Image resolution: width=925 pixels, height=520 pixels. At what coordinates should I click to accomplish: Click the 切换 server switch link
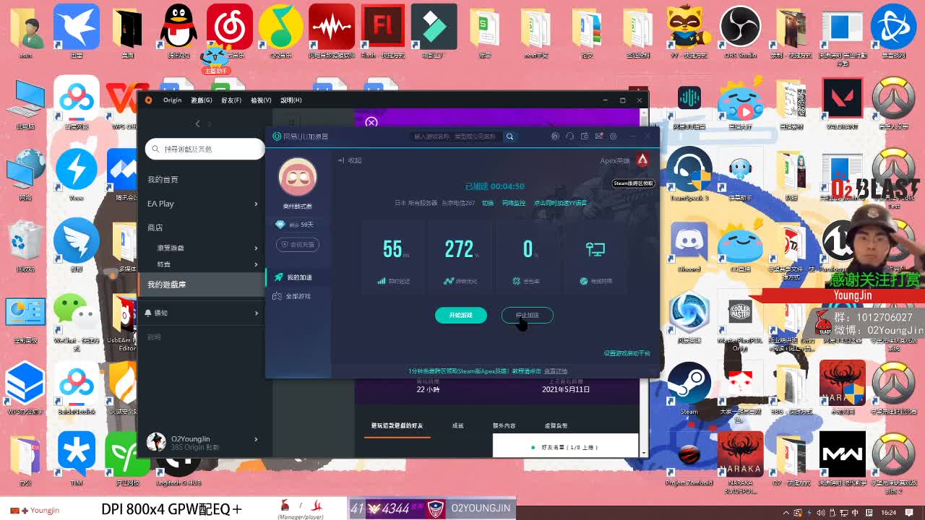(x=488, y=204)
